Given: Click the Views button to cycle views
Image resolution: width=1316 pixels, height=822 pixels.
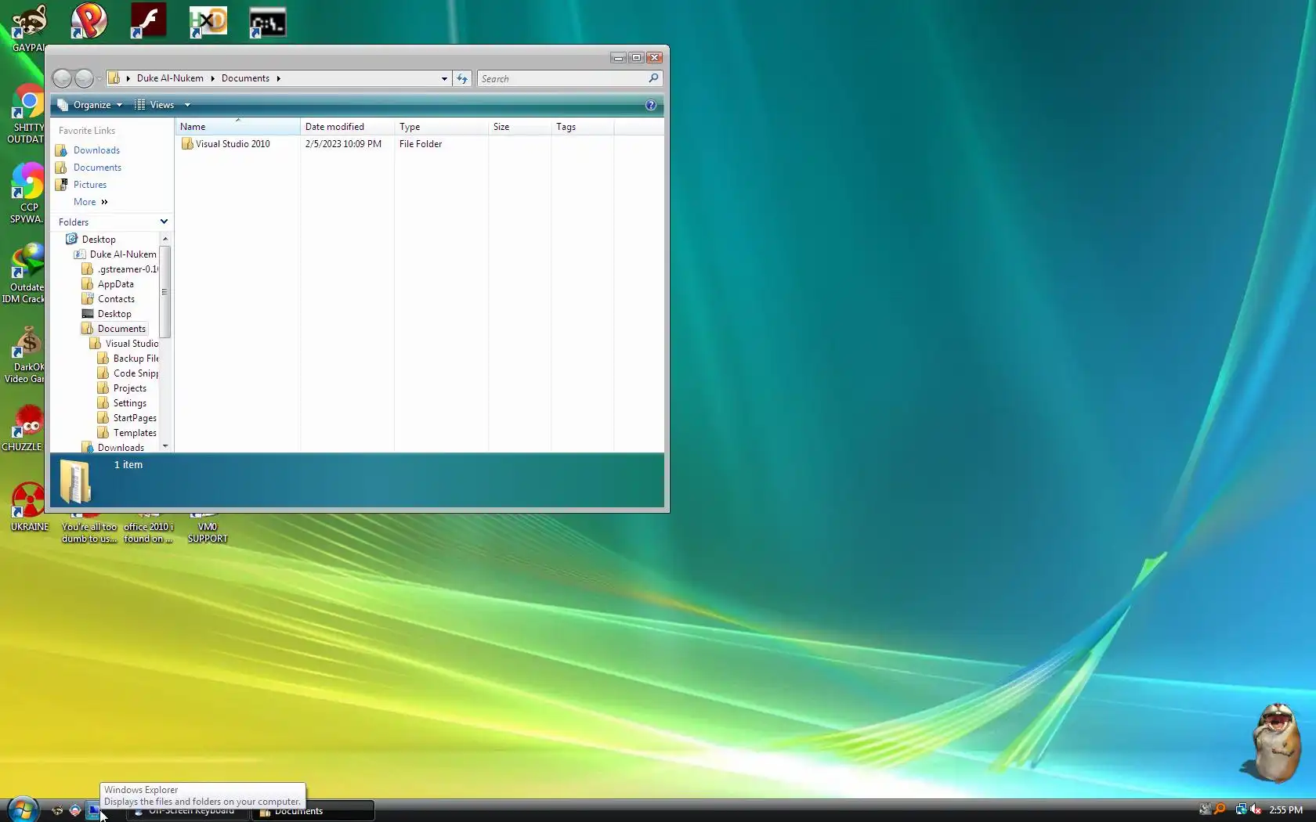Looking at the screenshot, I should 155,105.
